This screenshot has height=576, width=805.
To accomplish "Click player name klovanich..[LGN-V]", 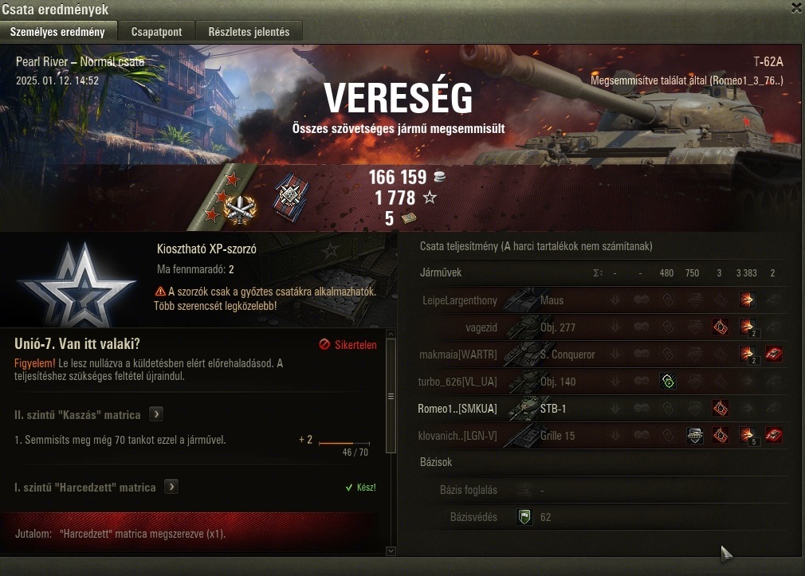I will coord(457,436).
